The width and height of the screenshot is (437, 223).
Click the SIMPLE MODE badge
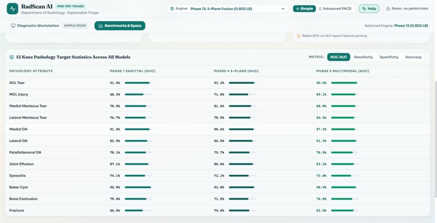[x=75, y=25]
